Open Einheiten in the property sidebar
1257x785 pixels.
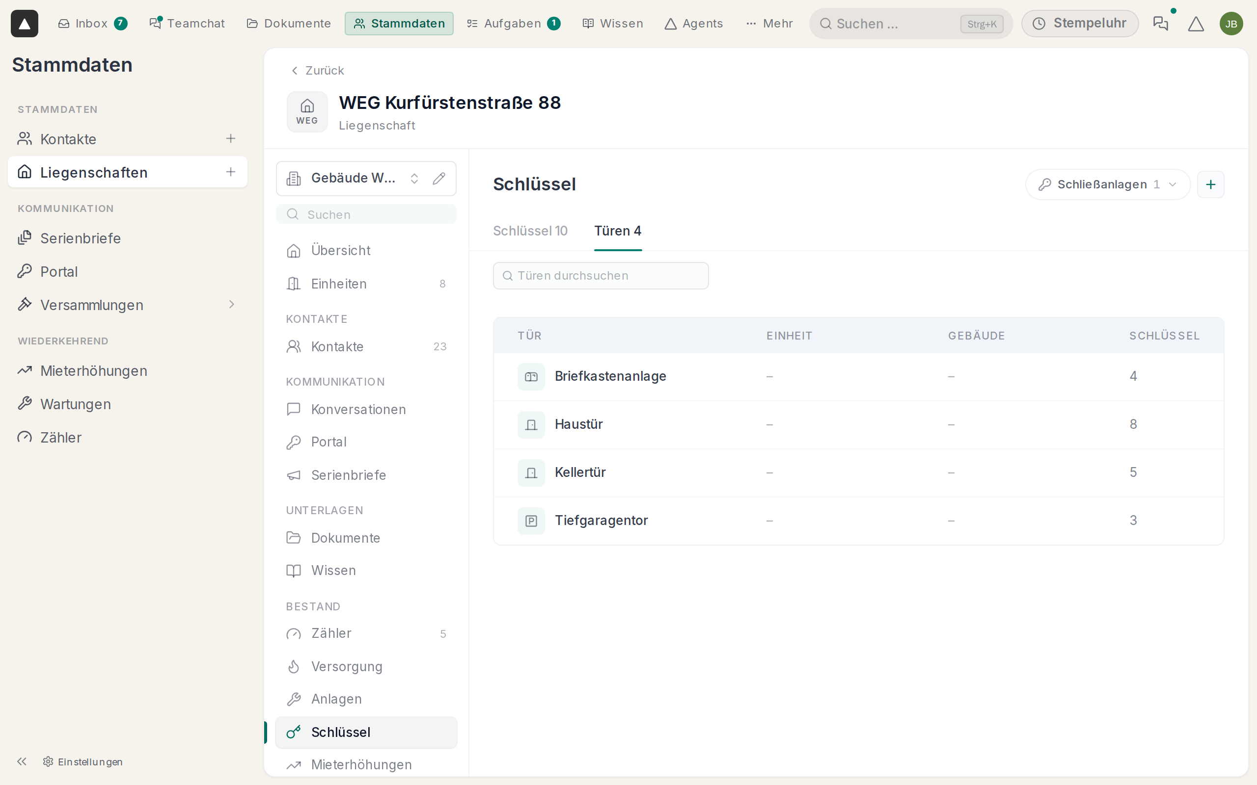click(x=366, y=284)
